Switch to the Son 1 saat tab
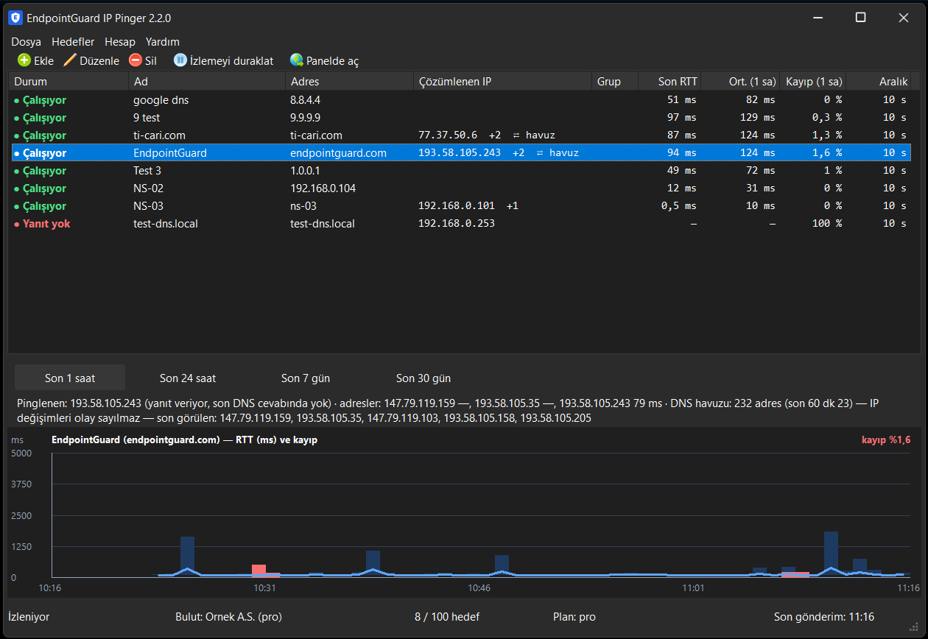Viewport: 928px width, 639px height. 70,378
